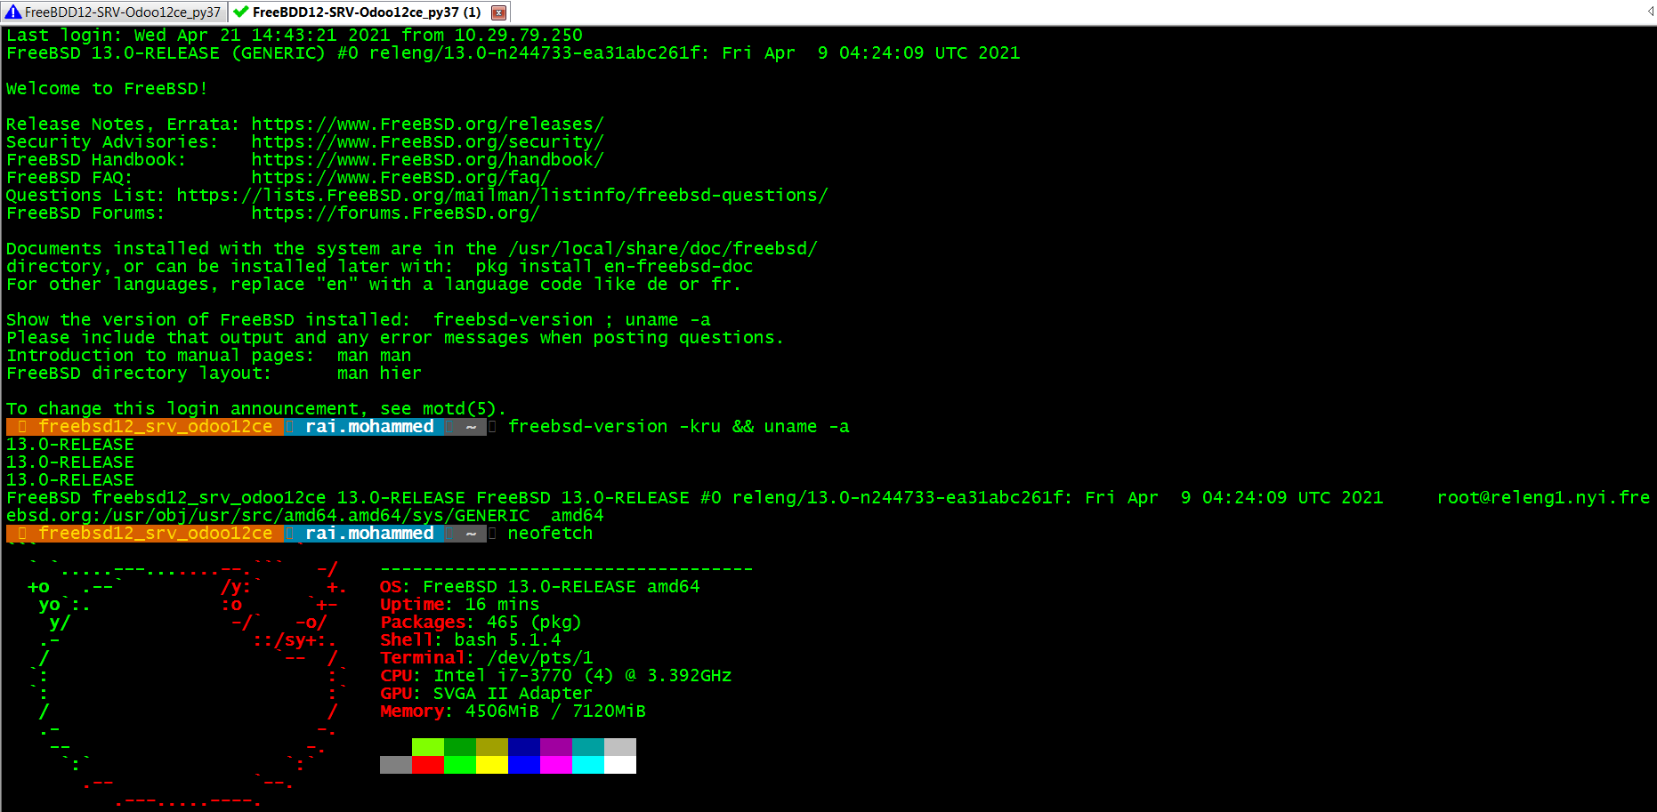Select the FreeBDD12-SRV-Odoo12ce_py37 (1) tab label
1657x812 pixels.
(x=366, y=12)
